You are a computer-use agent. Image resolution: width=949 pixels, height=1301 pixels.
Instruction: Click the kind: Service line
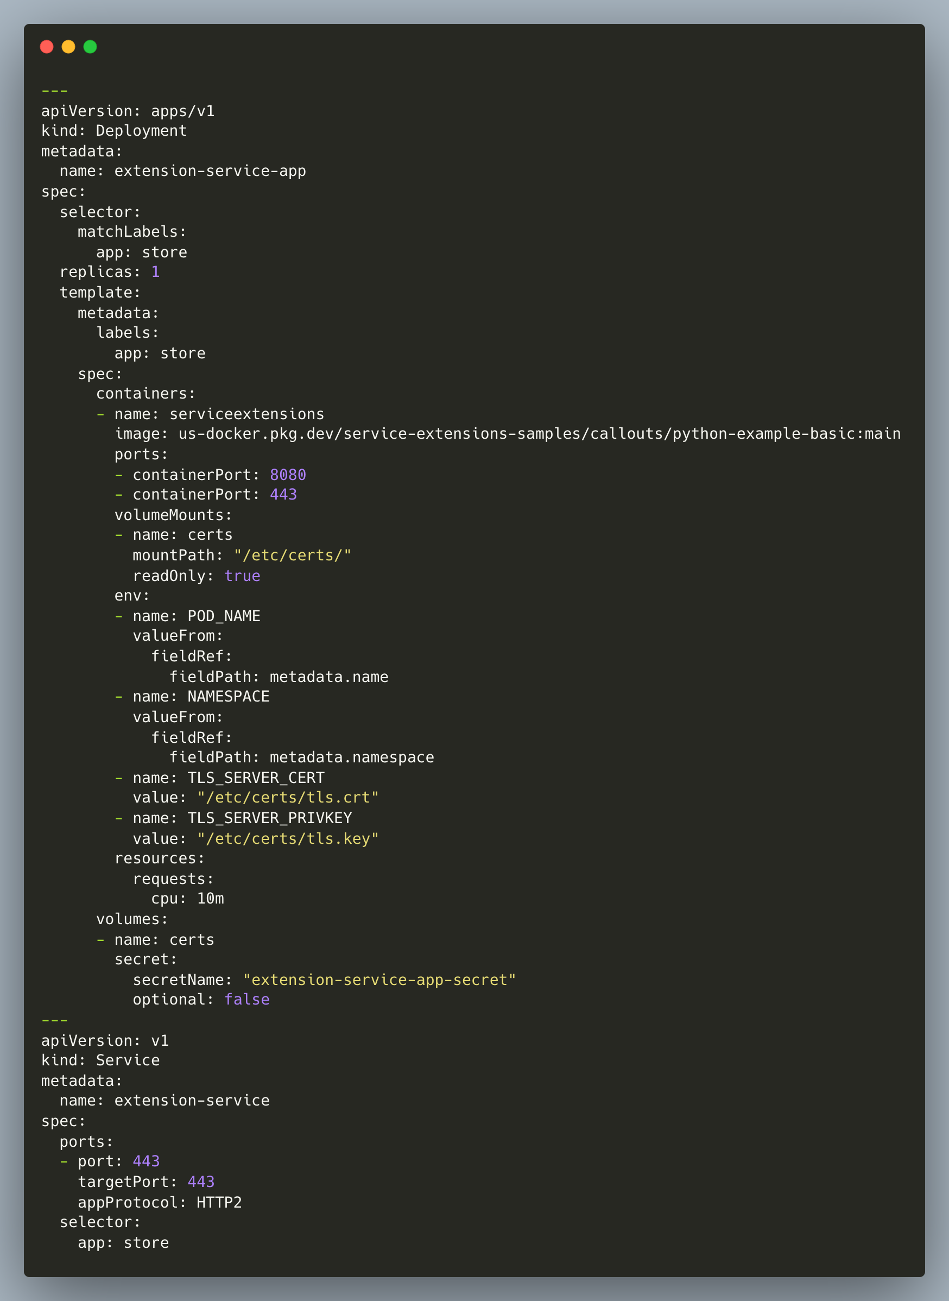tap(100, 1060)
